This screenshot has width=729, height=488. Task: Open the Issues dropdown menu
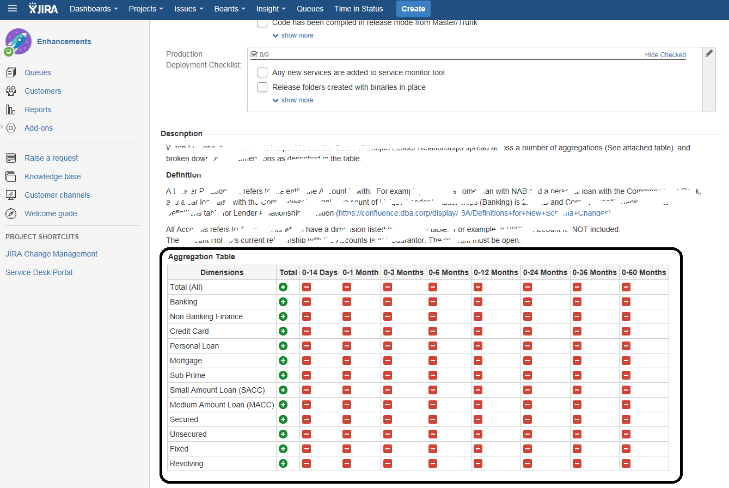(x=189, y=9)
